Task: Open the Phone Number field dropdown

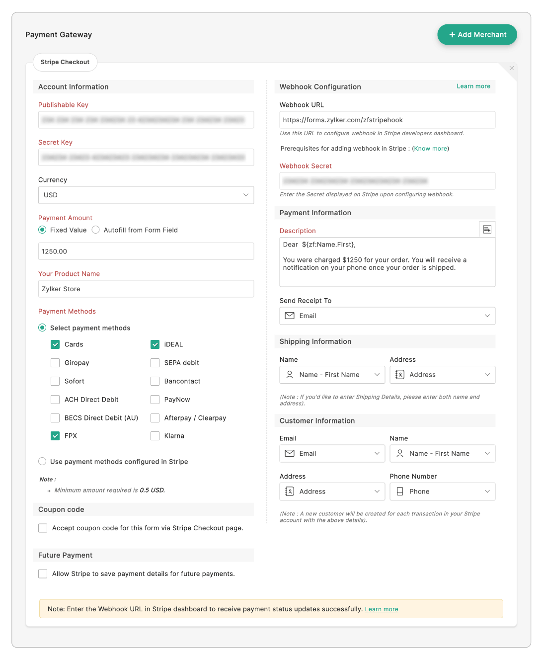Action: coord(487,492)
